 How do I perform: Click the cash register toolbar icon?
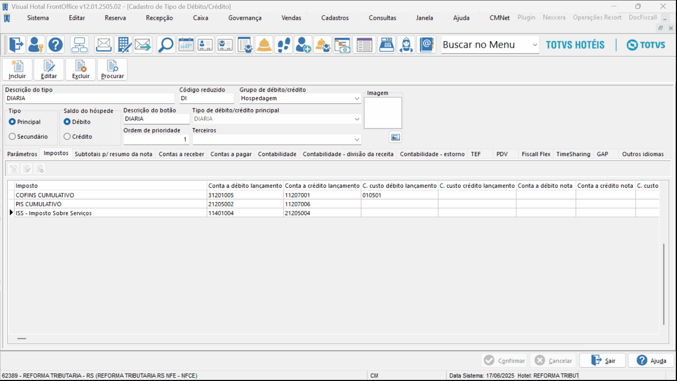(x=386, y=45)
